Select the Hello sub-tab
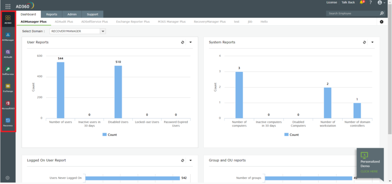This screenshot has width=392, height=184. tap(264, 22)
